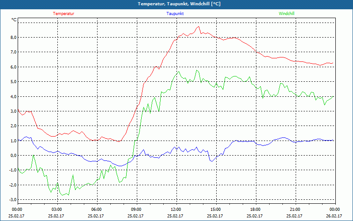
Task: Click the 09:00 time axis label
Action: 136,210
